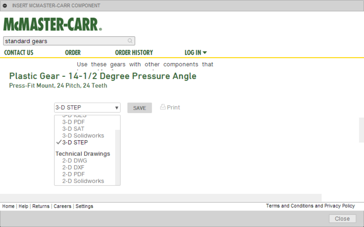This screenshot has height=227, width=364.
Task: Choose 2-D DXF technical drawing format
Action: [73, 167]
